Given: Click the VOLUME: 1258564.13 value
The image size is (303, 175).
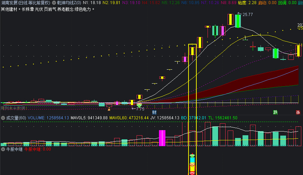Looking at the screenshot, I should pos(48,118).
